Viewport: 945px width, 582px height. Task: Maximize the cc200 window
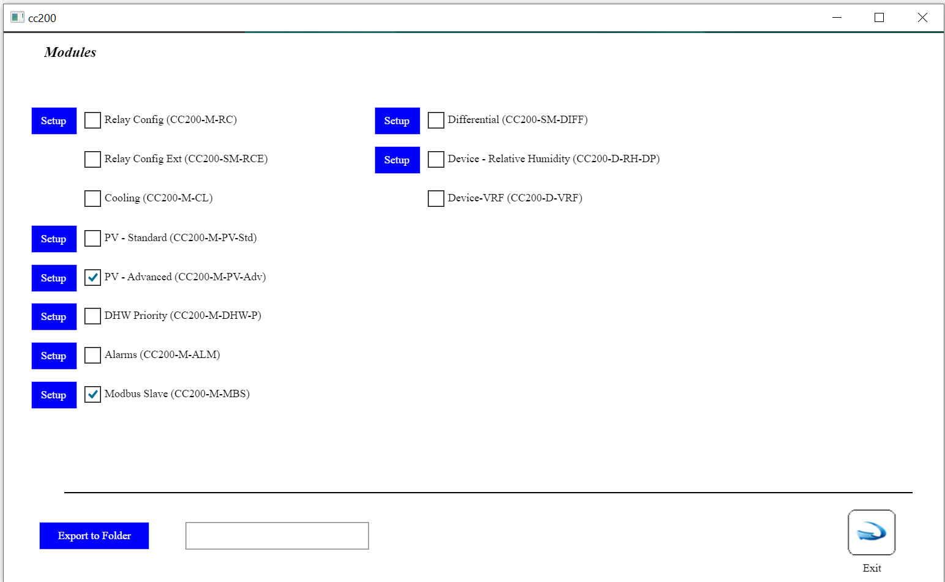[x=879, y=18]
